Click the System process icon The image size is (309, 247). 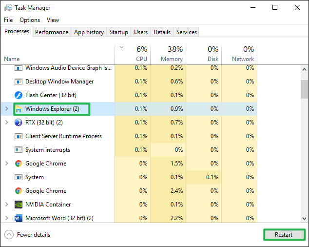point(19,177)
